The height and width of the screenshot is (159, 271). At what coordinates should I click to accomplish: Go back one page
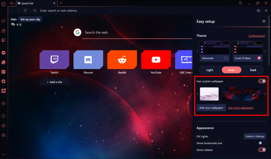(12, 11)
